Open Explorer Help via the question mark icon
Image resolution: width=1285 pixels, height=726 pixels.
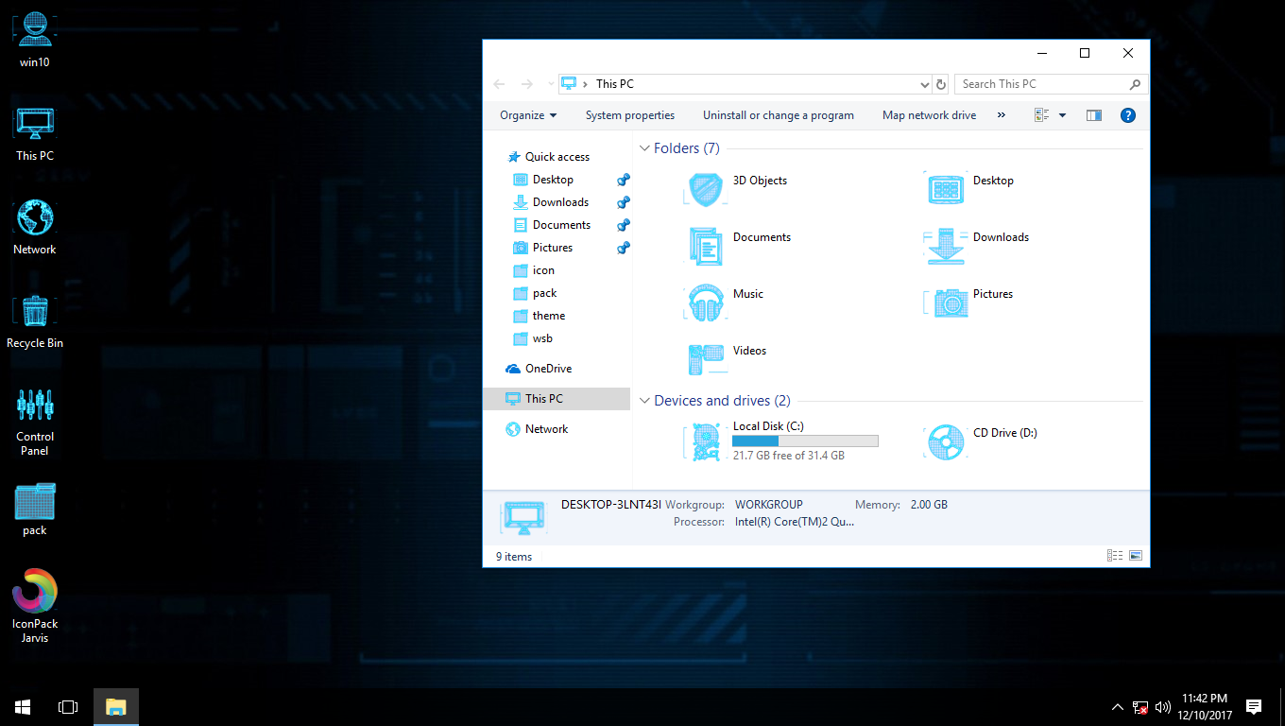[1127, 114]
